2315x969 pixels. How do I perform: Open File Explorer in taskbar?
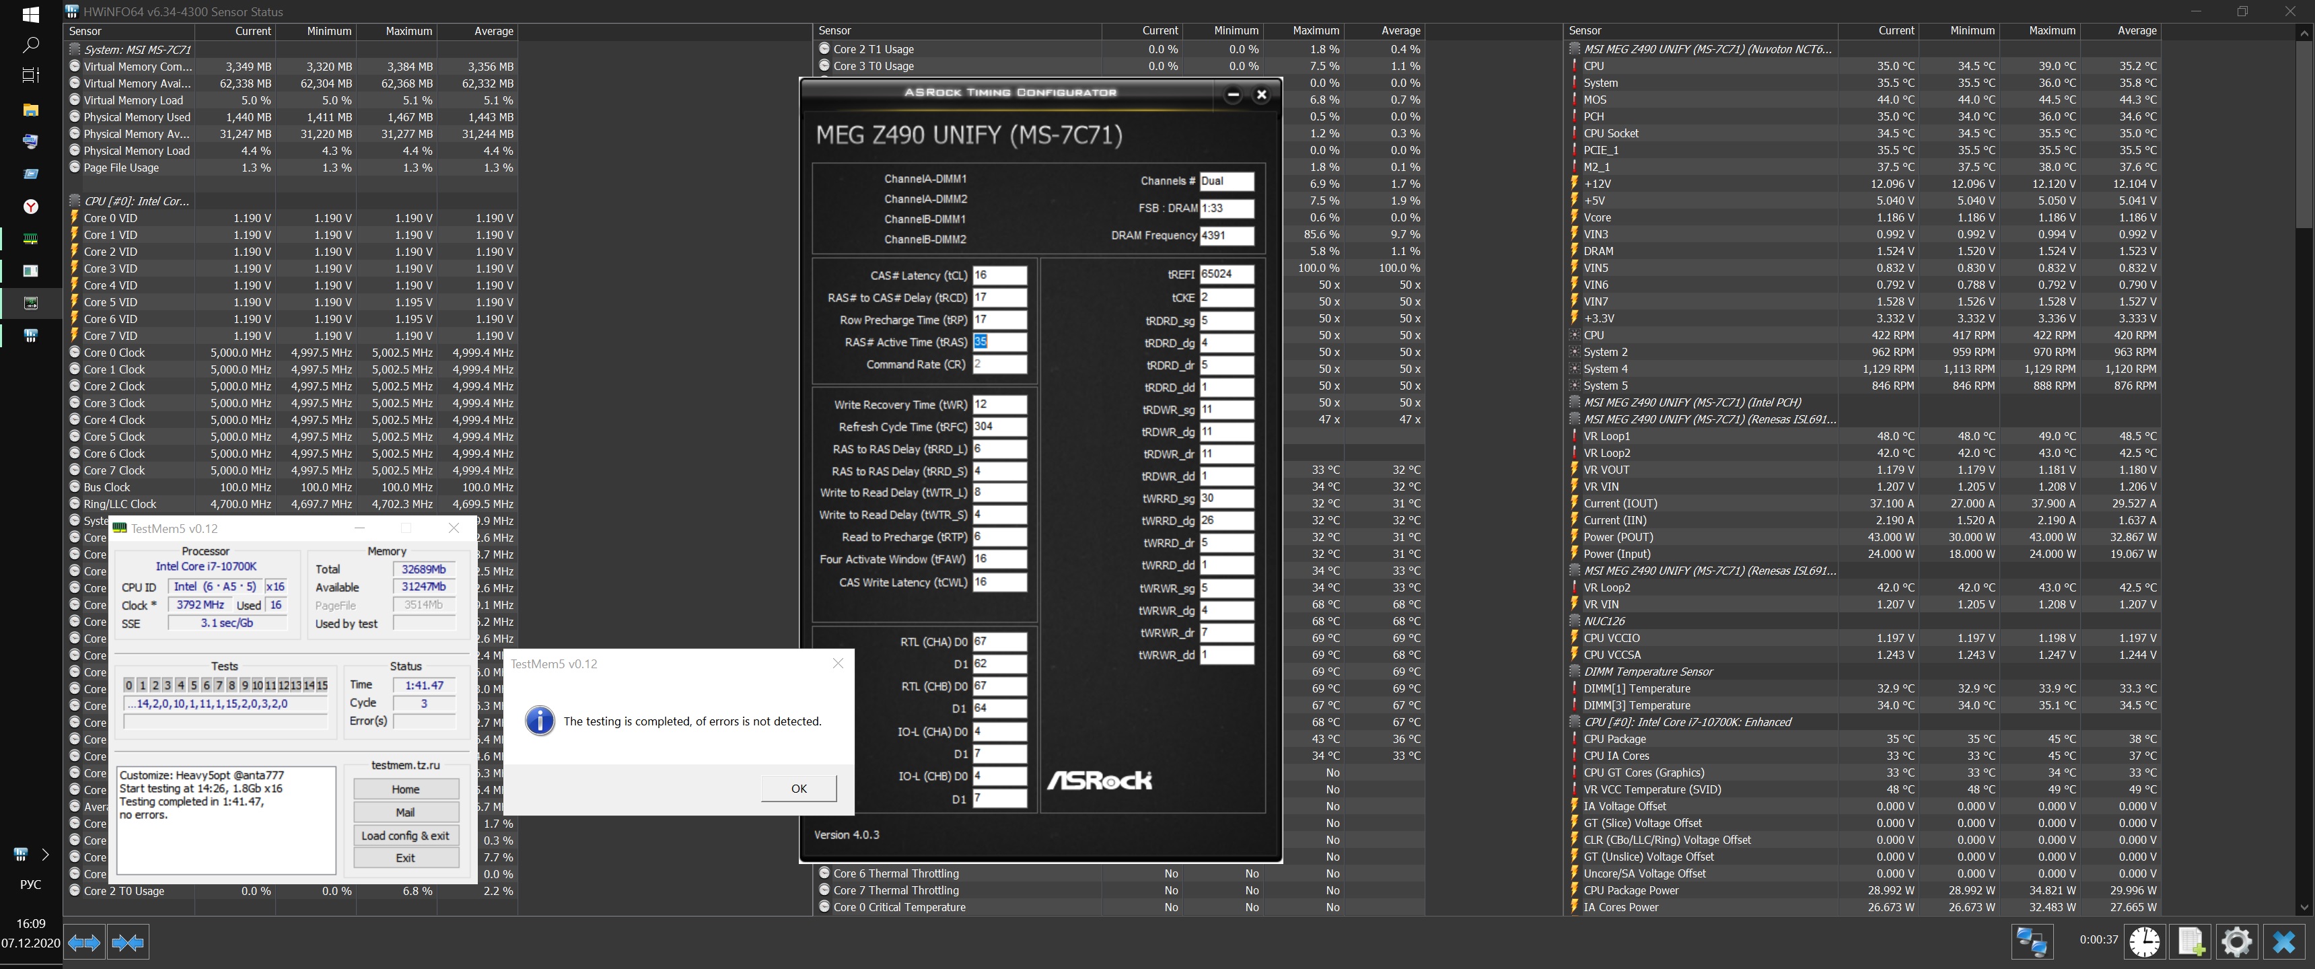pos(30,110)
